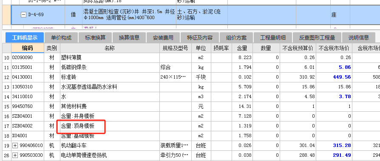Select the 牵引力50 specification cell
The width and height of the screenshot is (380, 161).
coord(176,155)
